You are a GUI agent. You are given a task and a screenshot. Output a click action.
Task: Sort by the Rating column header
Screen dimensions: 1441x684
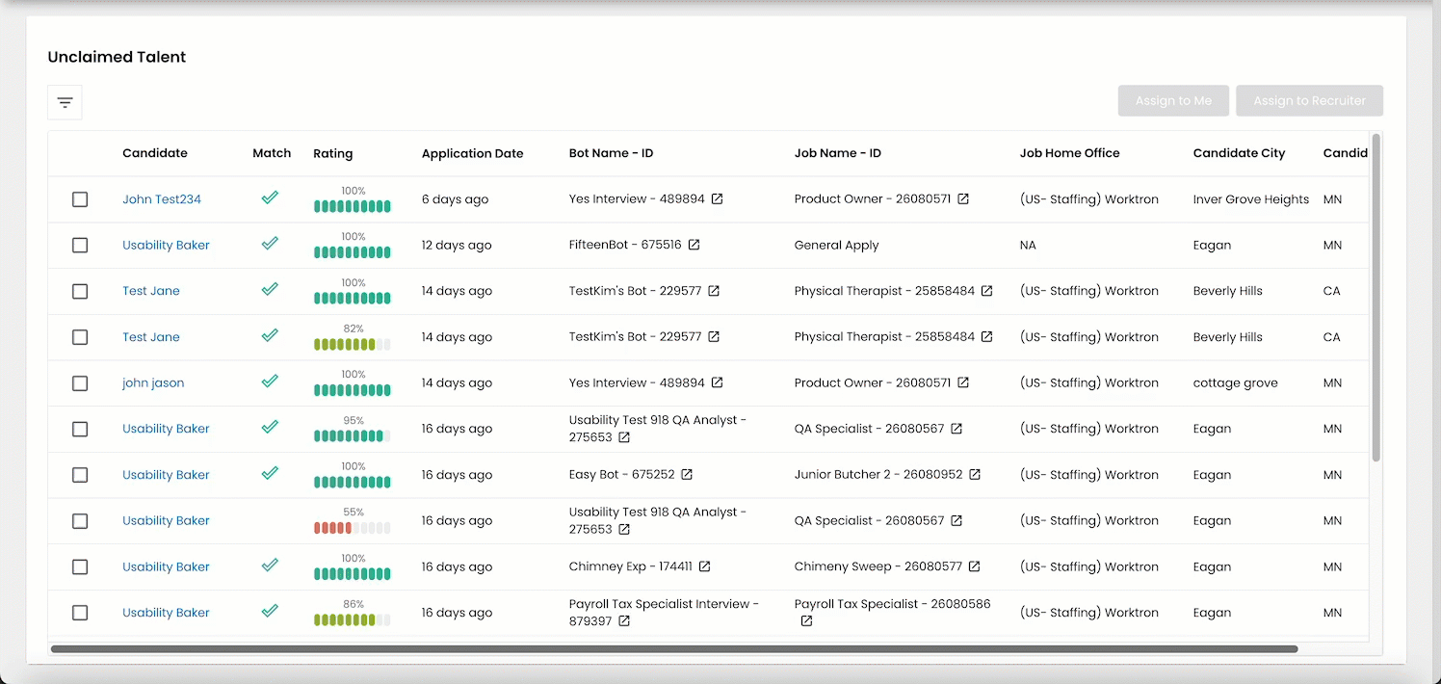coord(332,153)
